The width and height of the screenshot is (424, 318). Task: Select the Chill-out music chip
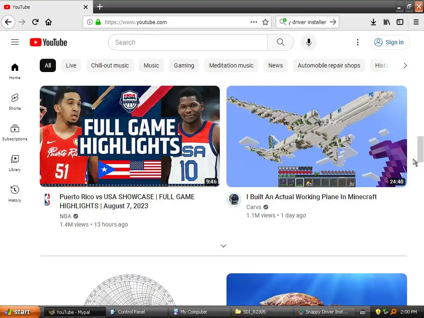coord(110,65)
